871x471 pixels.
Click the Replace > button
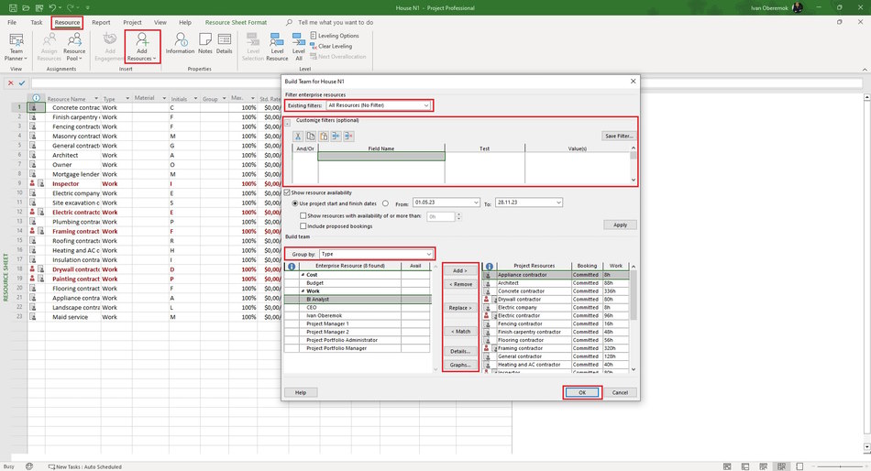click(460, 307)
